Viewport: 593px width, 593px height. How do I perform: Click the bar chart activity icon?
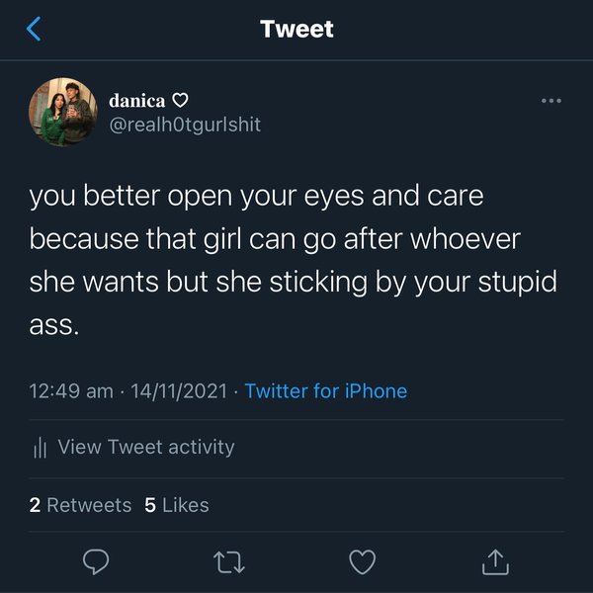pos(40,448)
